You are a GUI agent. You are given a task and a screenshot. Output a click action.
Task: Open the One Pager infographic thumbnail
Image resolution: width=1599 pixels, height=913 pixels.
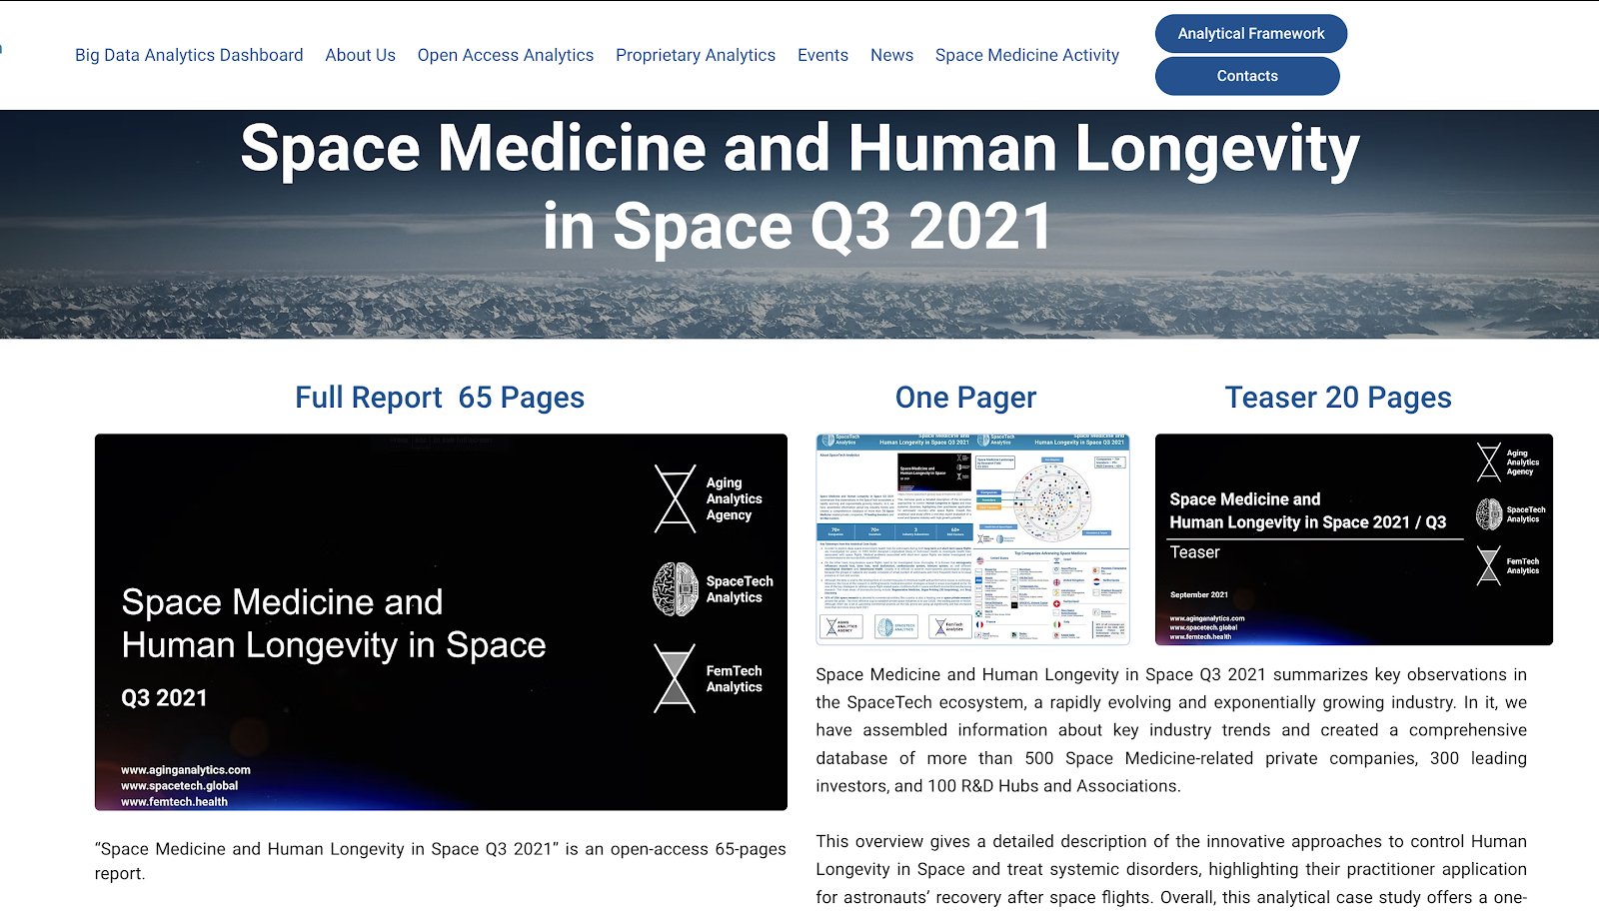click(972, 539)
